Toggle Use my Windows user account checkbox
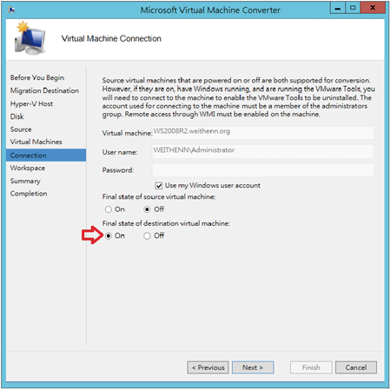Viewport: 391px width, 390px height. (x=159, y=186)
